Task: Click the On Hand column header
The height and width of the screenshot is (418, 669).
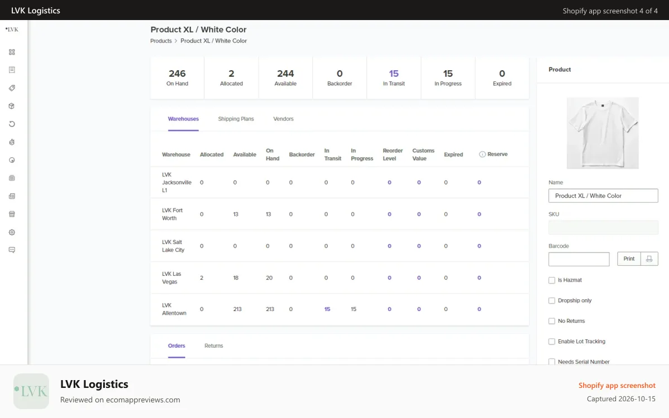Action: 273,154
